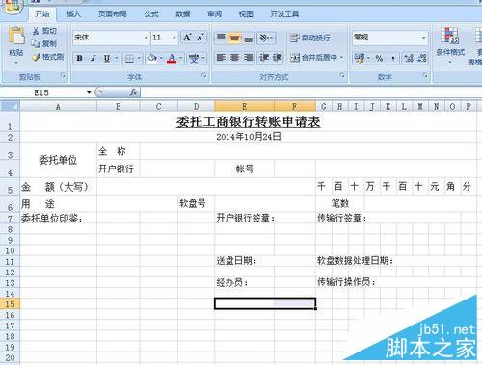Screen dimensions: 482x365
Task: Open borders dropdown arrow
Action: point(139,58)
